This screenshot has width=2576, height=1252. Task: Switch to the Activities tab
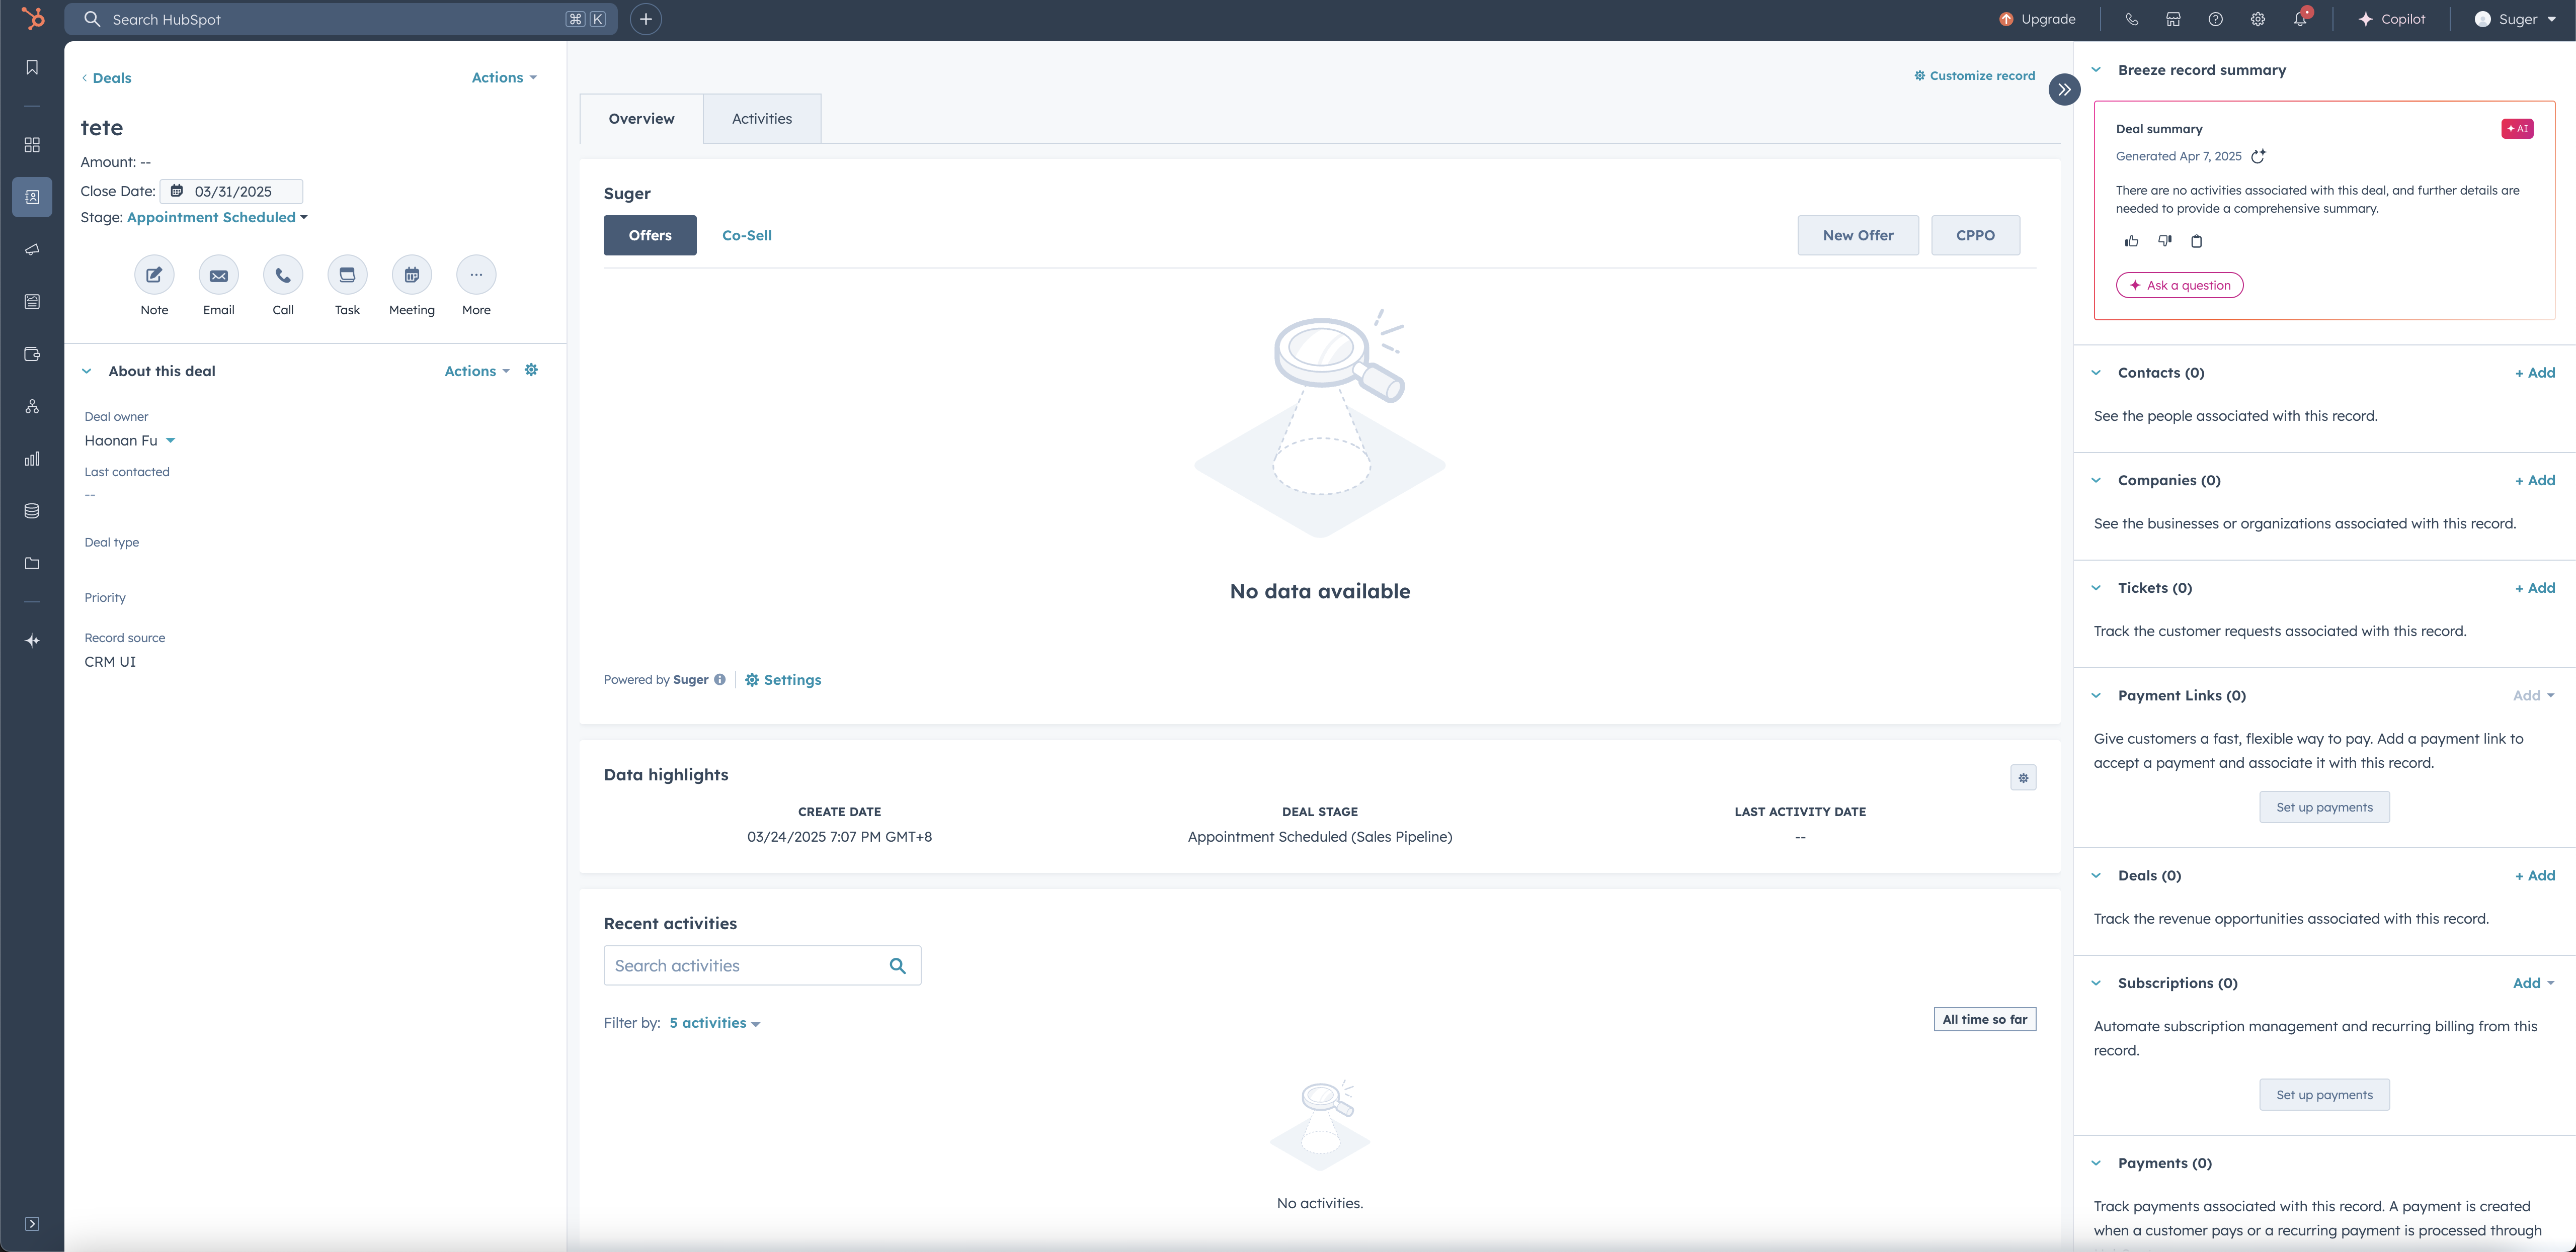click(761, 119)
